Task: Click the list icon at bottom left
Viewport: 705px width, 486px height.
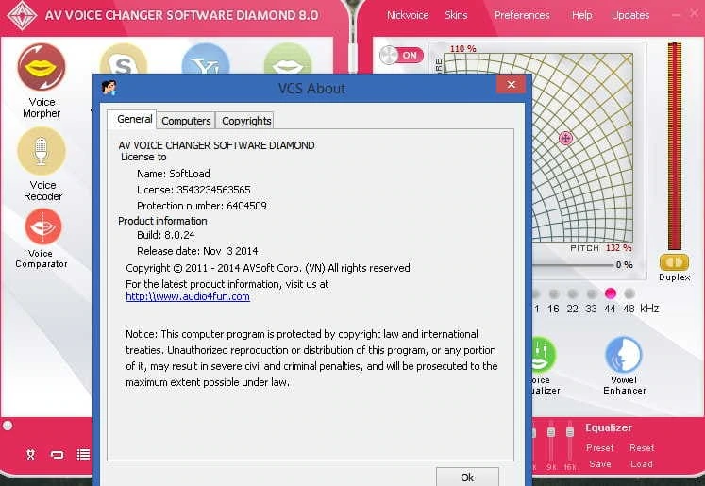Action: click(x=83, y=455)
